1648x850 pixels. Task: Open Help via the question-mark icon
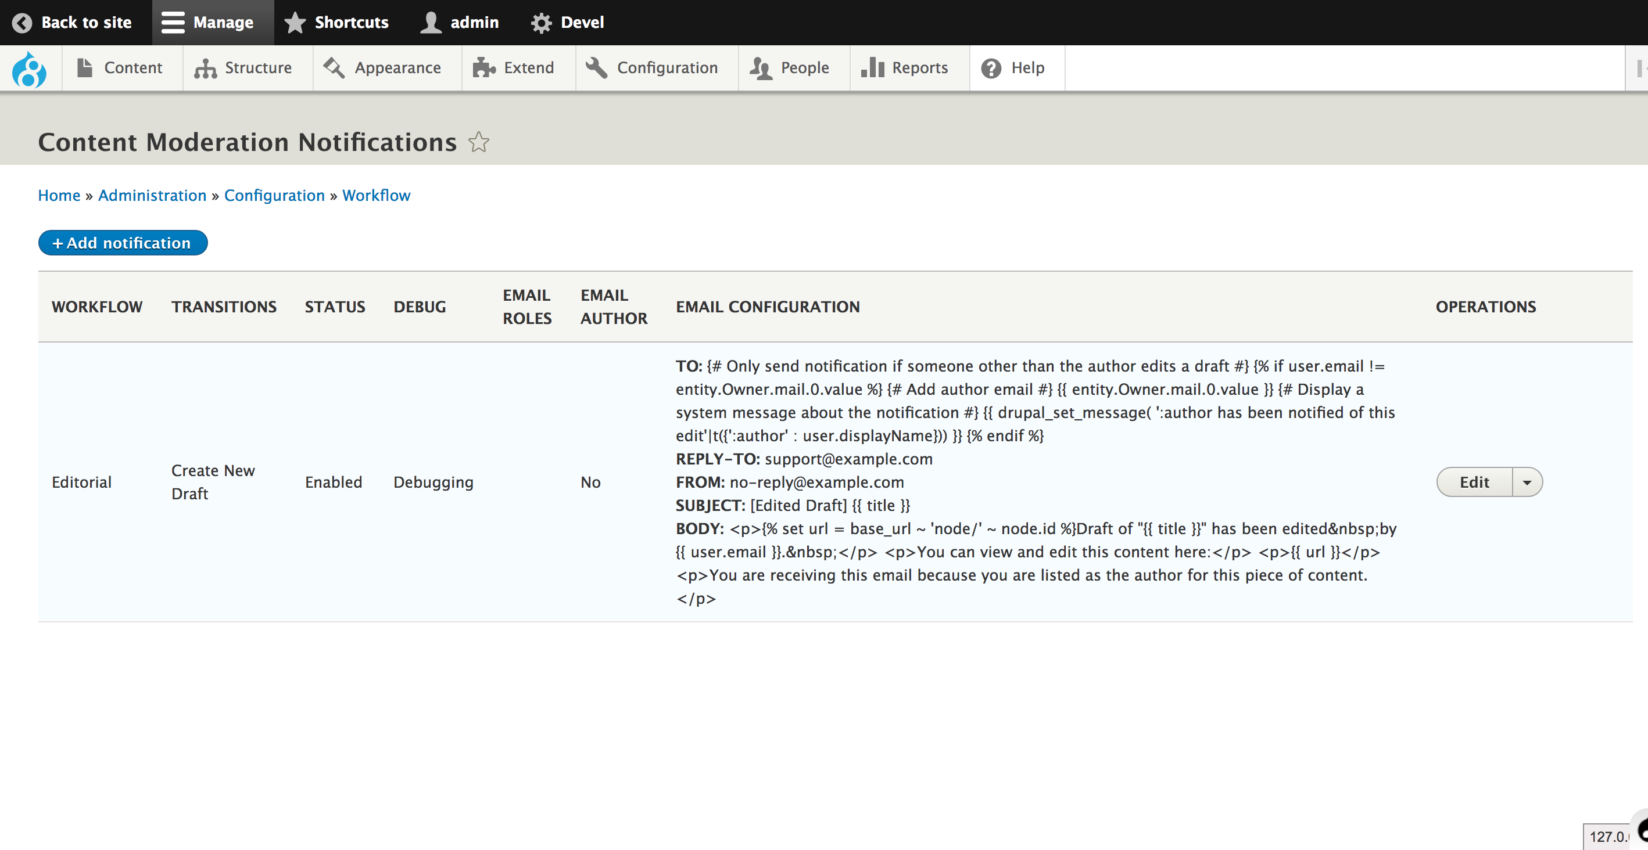tap(990, 68)
